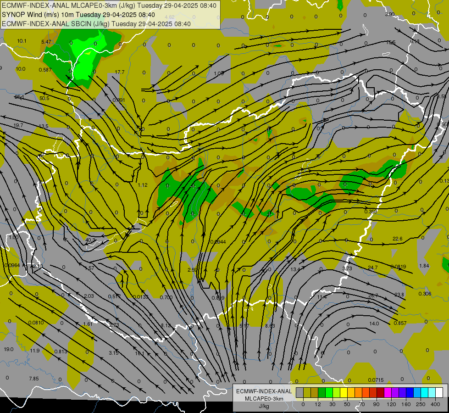Click the map value 0.0810
The width and height of the screenshot is (449, 413).
[x=36, y=323]
